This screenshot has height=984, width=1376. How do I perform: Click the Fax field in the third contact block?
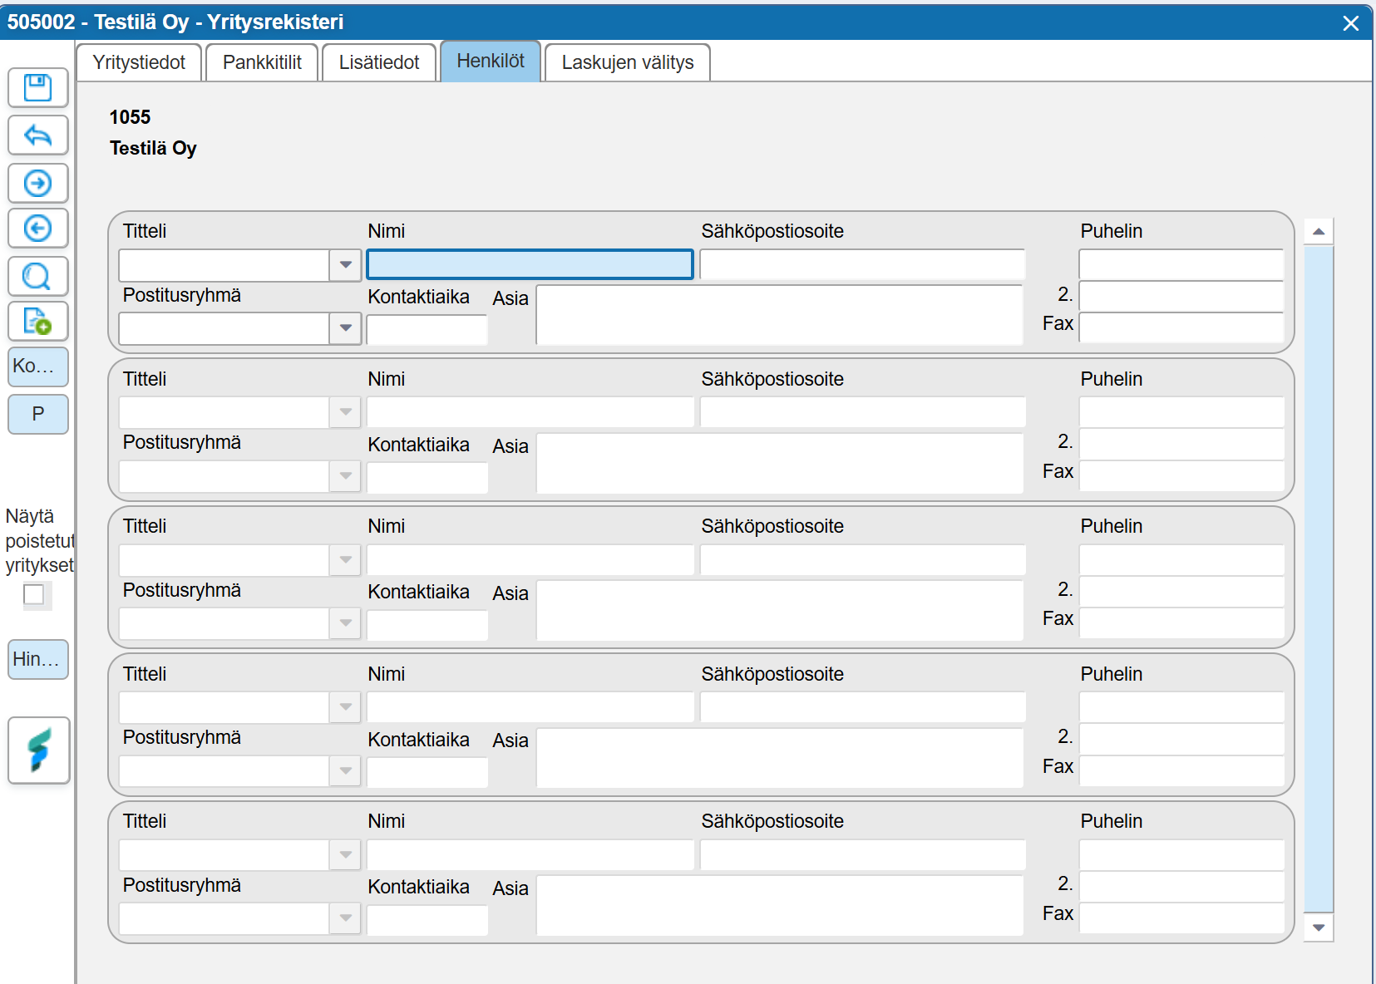1181,622
